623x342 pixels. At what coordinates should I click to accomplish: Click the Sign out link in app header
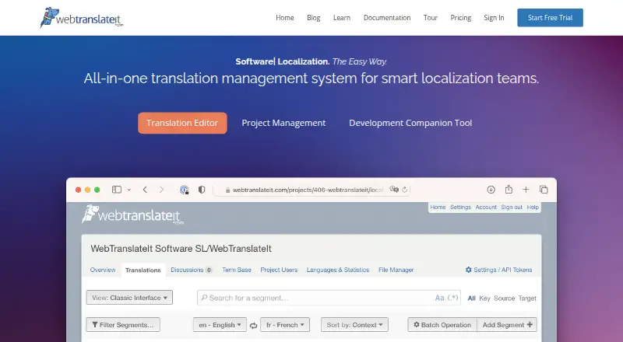pyautogui.click(x=512, y=207)
